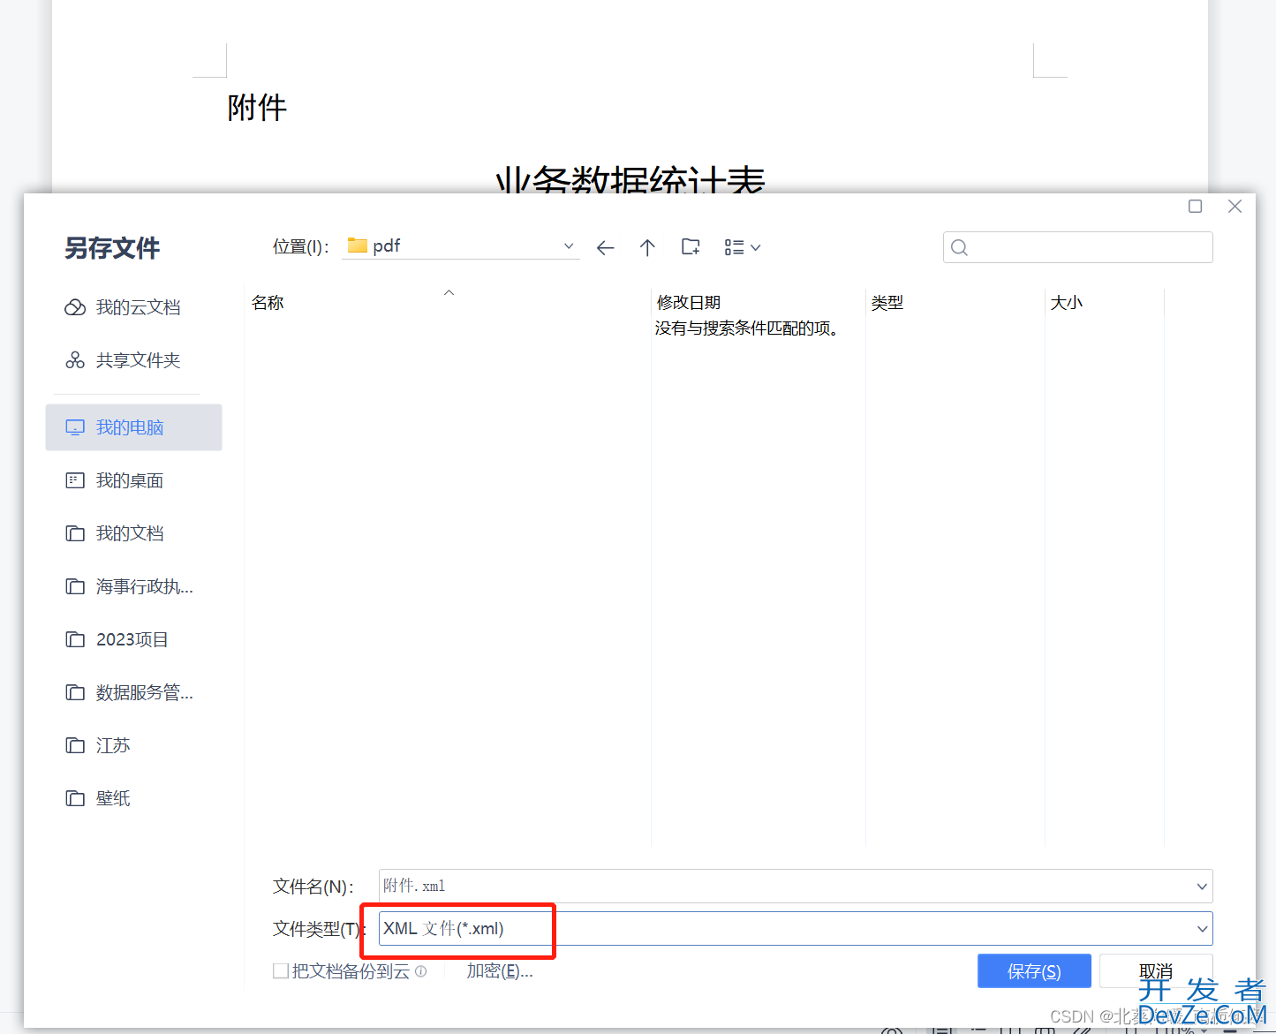Click the search magnifier icon
This screenshot has width=1276, height=1034.
960,248
